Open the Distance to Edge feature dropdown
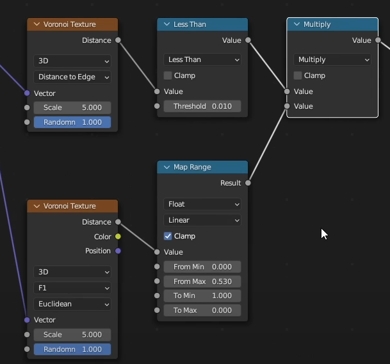Viewport: 390px width, 364px height. coord(72,77)
